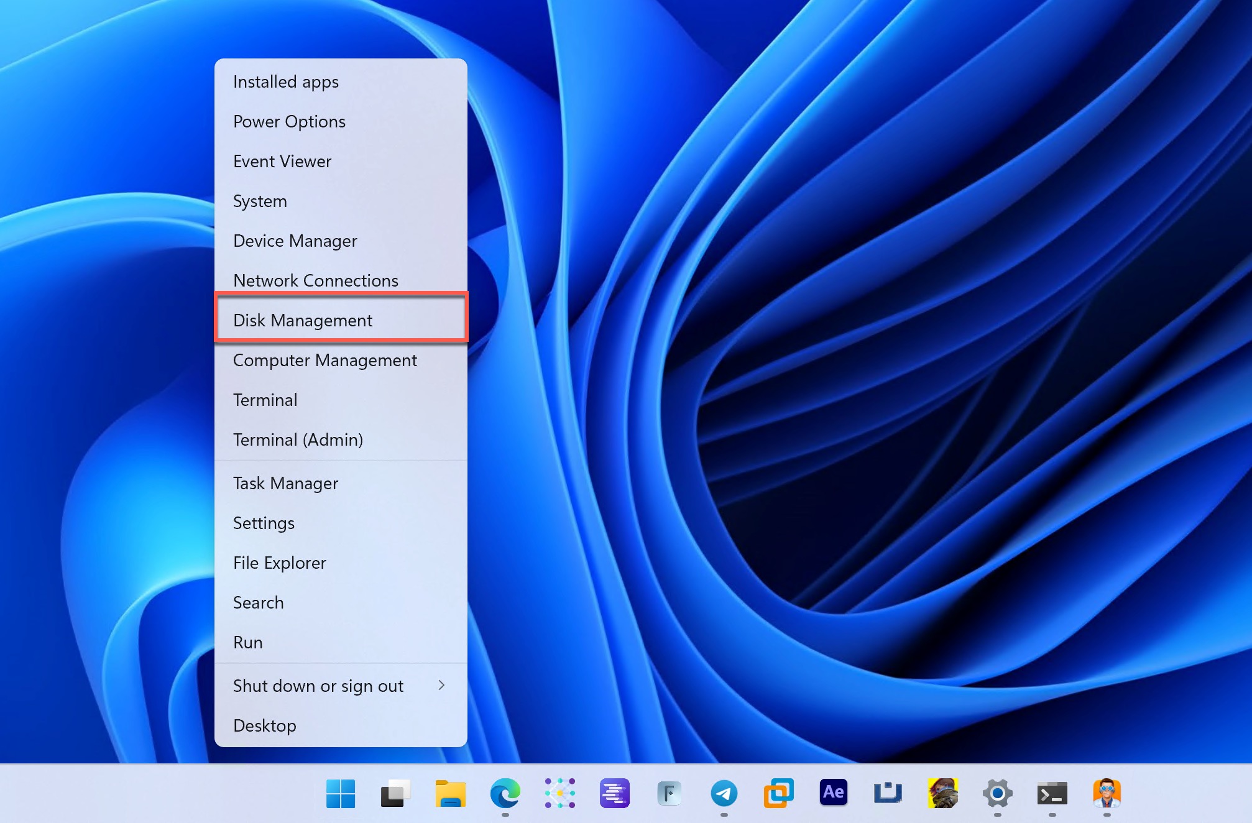Select File Explorer in the menu
Screen dimensions: 1252x823
341,563
